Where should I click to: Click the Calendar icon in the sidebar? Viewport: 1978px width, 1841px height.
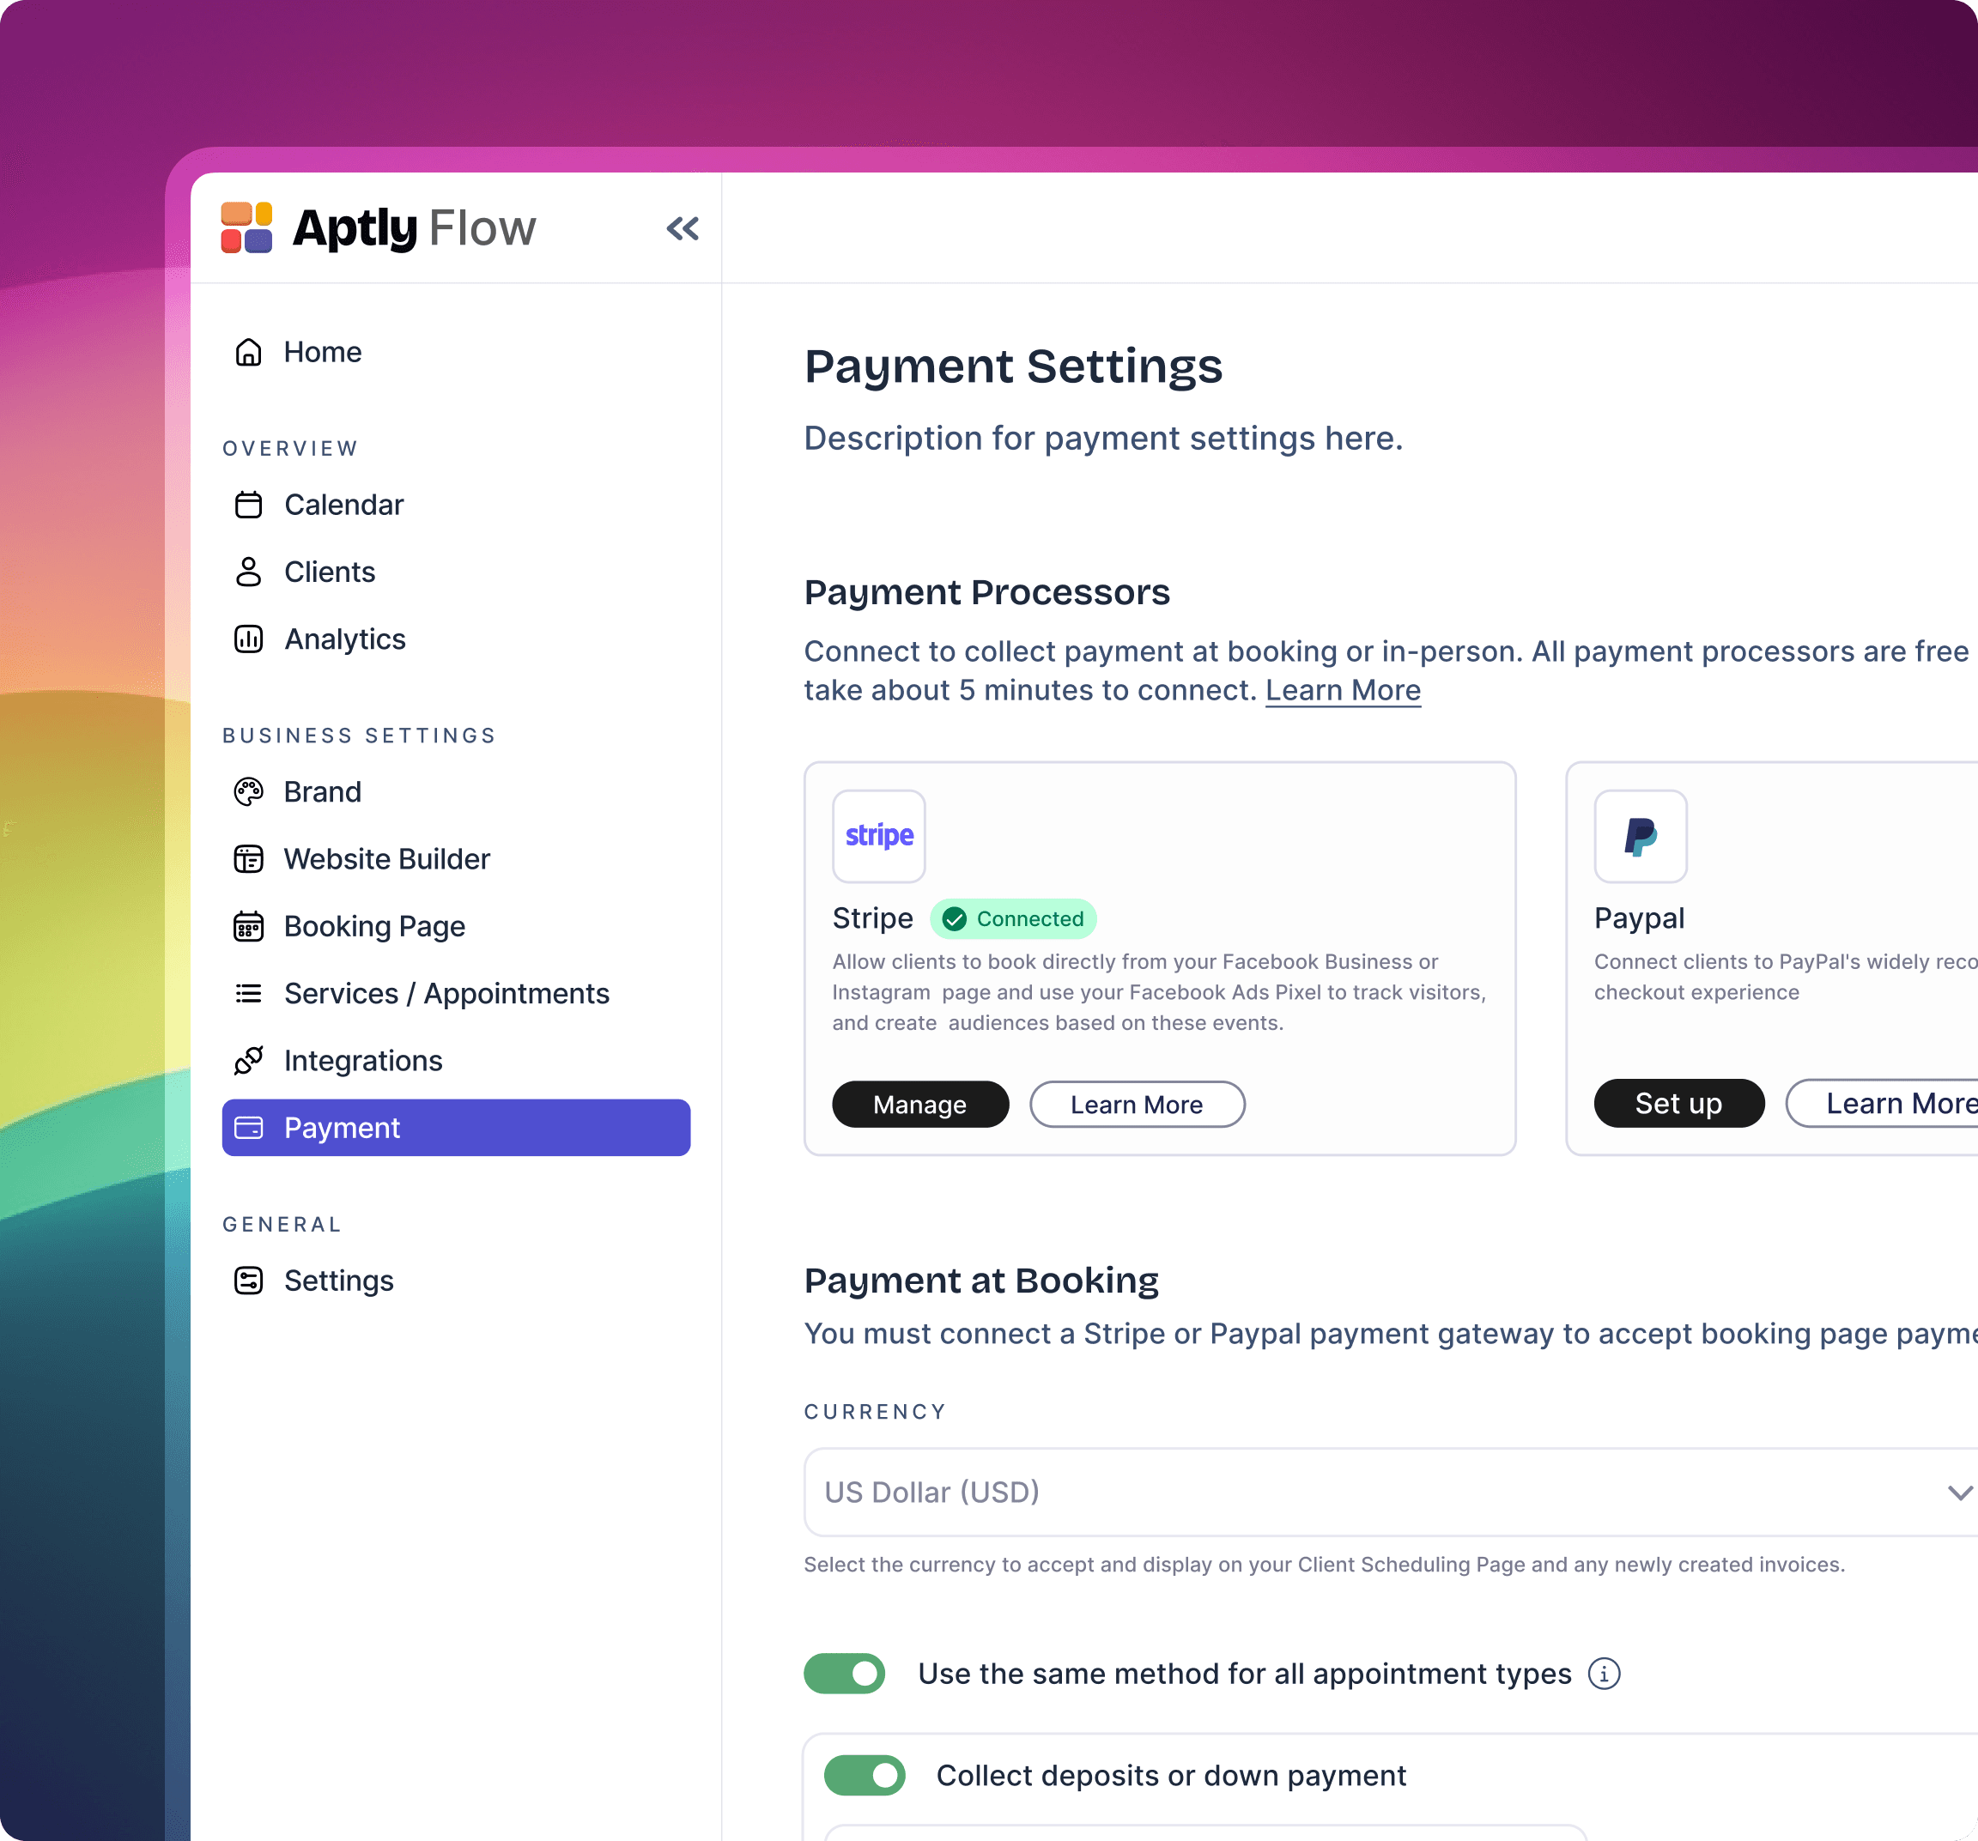click(248, 506)
